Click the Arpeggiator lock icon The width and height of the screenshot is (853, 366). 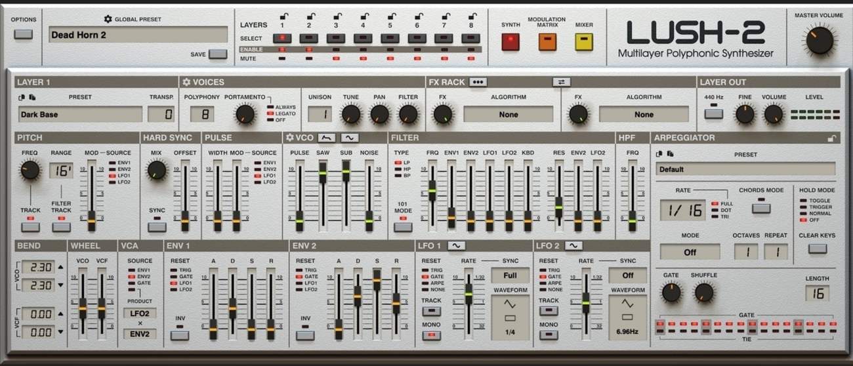(x=831, y=138)
